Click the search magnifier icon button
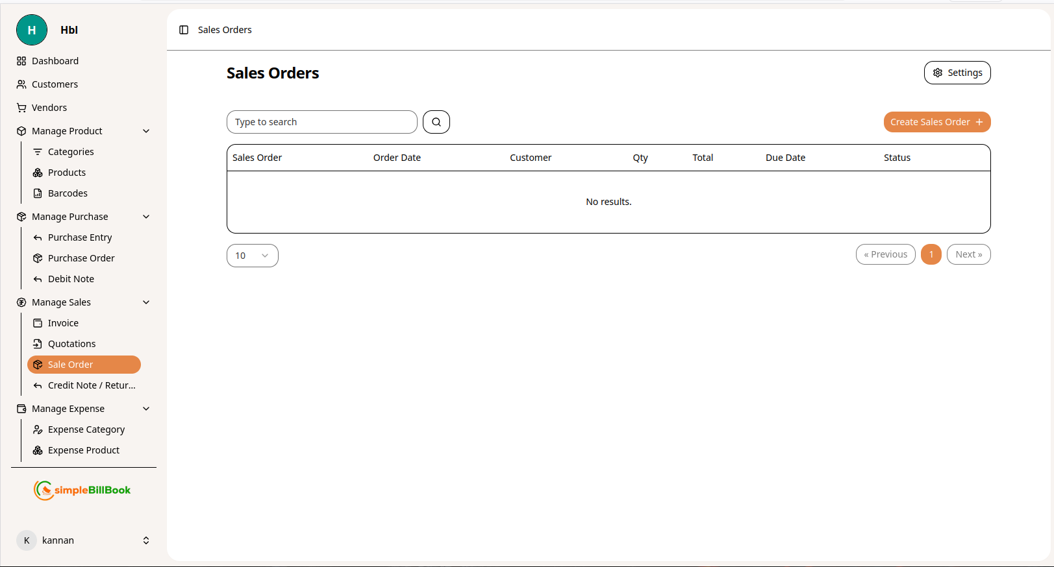The width and height of the screenshot is (1054, 567). pyautogui.click(x=436, y=122)
